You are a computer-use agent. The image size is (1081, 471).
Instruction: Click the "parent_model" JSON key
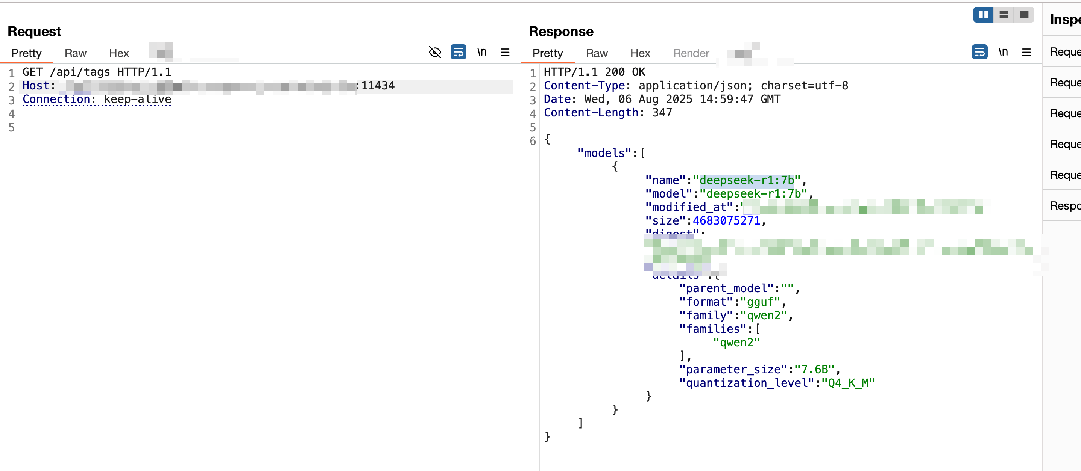726,289
